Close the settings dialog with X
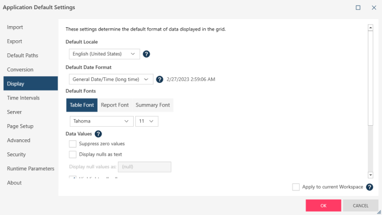 374,8
